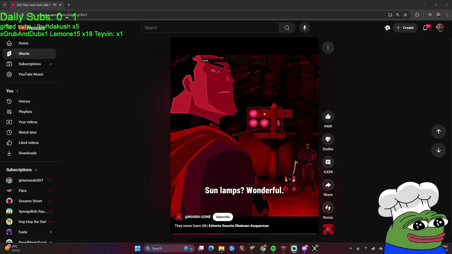Click the search magnifier button
Viewport: 452px width, 254px height.
[x=287, y=28]
